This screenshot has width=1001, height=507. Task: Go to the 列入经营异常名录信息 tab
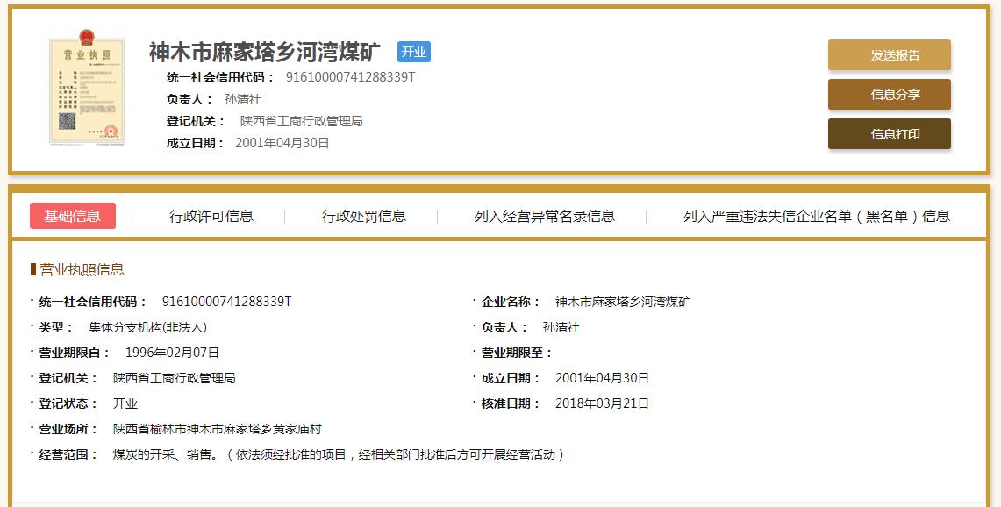[544, 216]
